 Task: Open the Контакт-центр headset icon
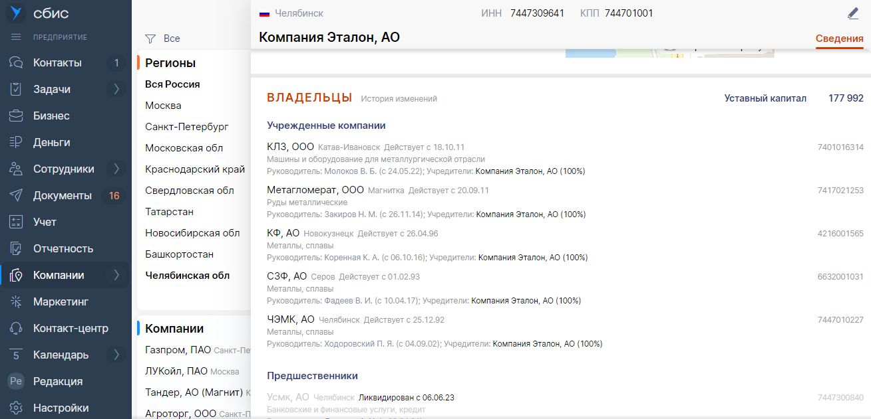pyautogui.click(x=16, y=328)
